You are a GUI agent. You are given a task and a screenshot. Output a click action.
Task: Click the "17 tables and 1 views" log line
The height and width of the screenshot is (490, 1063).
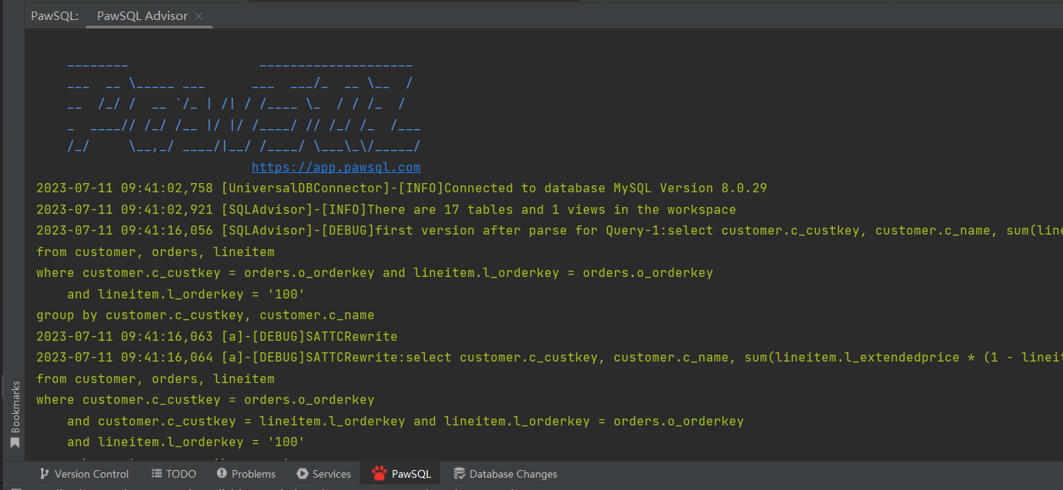385,210
